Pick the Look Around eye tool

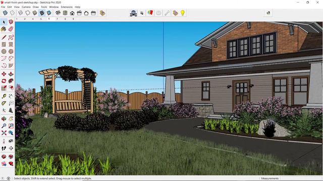(11, 141)
